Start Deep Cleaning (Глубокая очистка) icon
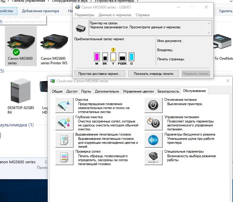Screen dimensions: 233x202 point(64,123)
